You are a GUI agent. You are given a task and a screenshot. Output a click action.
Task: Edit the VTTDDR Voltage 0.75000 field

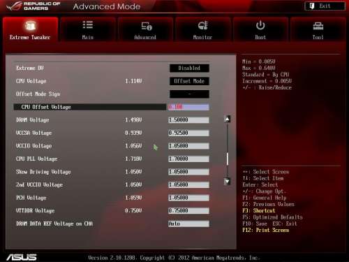pos(188,210)
